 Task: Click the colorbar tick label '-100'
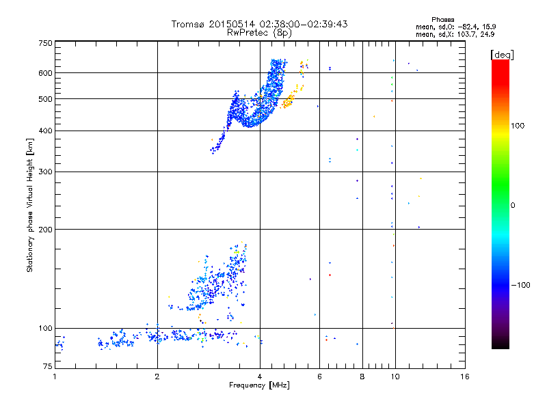520,285
